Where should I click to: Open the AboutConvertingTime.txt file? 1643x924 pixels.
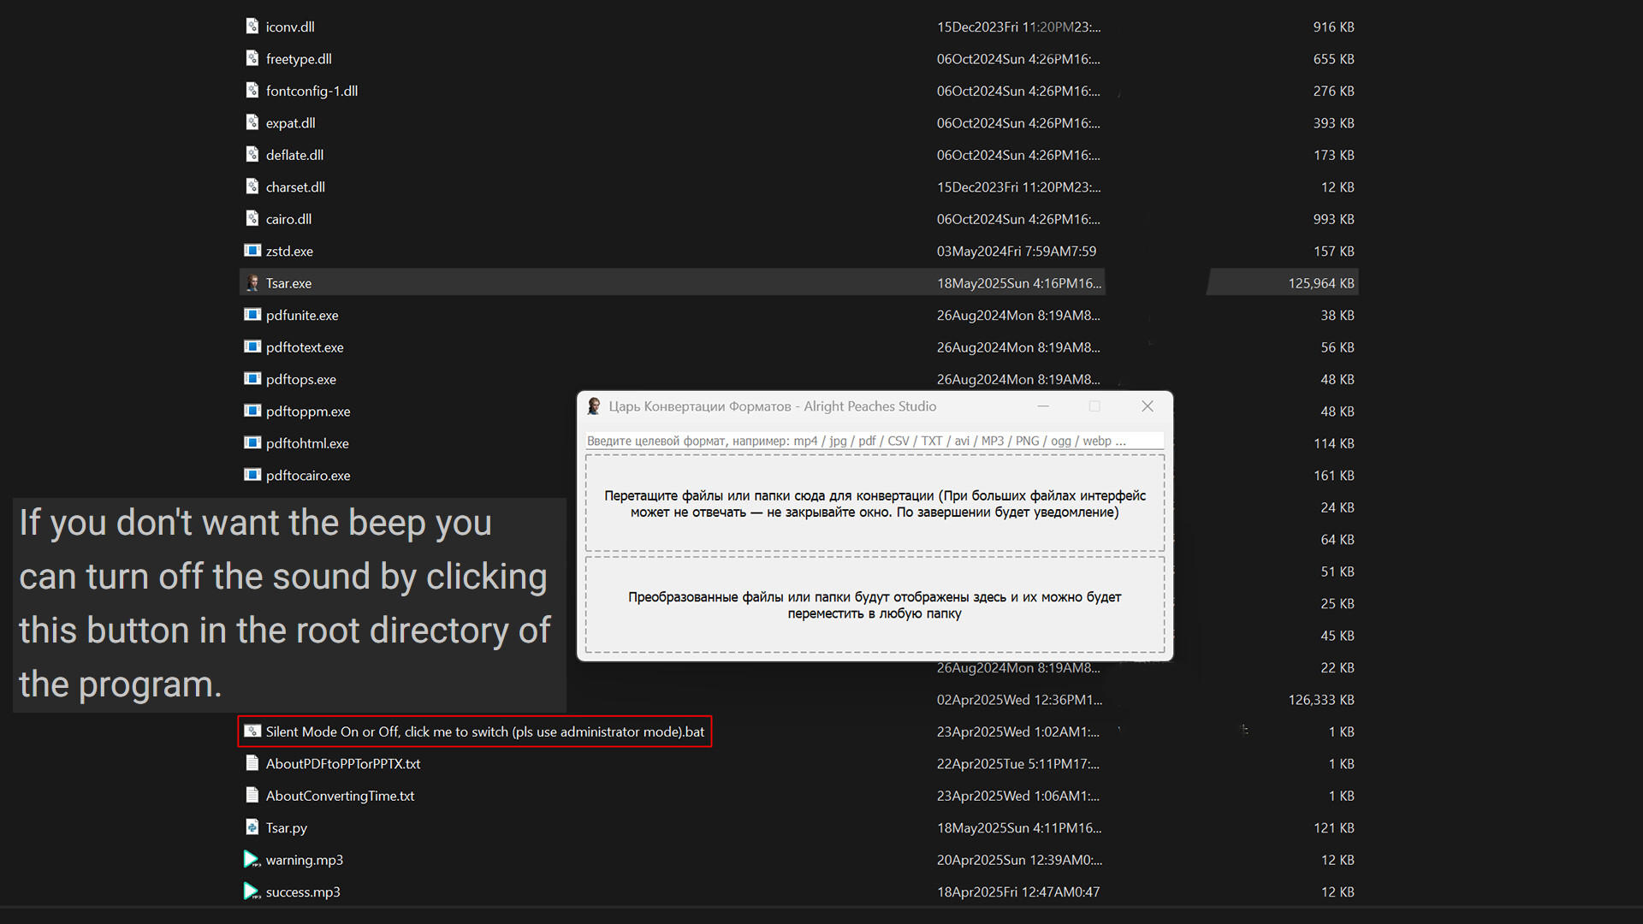point(339,795)
